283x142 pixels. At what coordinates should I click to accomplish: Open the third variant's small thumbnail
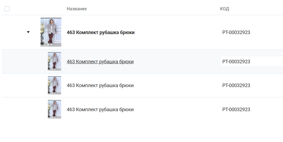coord(54,109)
